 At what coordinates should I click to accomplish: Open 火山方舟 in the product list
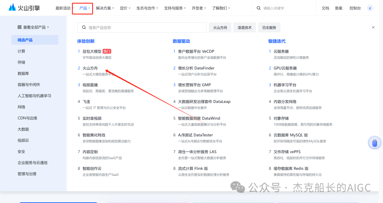(90, 68)
